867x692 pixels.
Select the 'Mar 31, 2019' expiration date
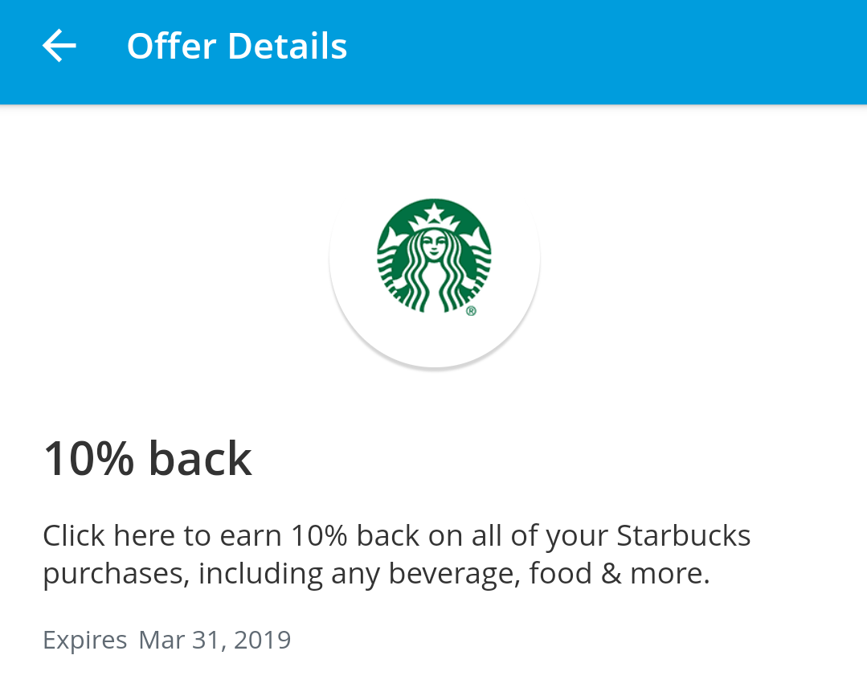pos(215,640)
